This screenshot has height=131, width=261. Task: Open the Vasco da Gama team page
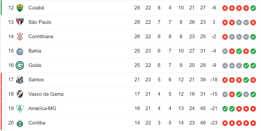pyautogui.click(x=46, y=94)
